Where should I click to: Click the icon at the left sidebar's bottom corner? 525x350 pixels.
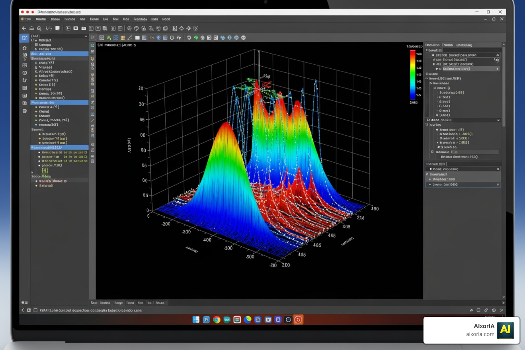point(25,302)
